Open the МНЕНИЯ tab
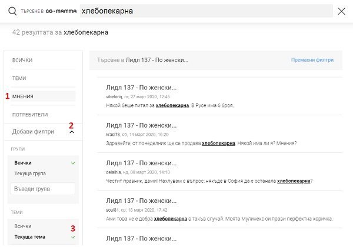This screenshot has height=247, width=353. [23, 96]
